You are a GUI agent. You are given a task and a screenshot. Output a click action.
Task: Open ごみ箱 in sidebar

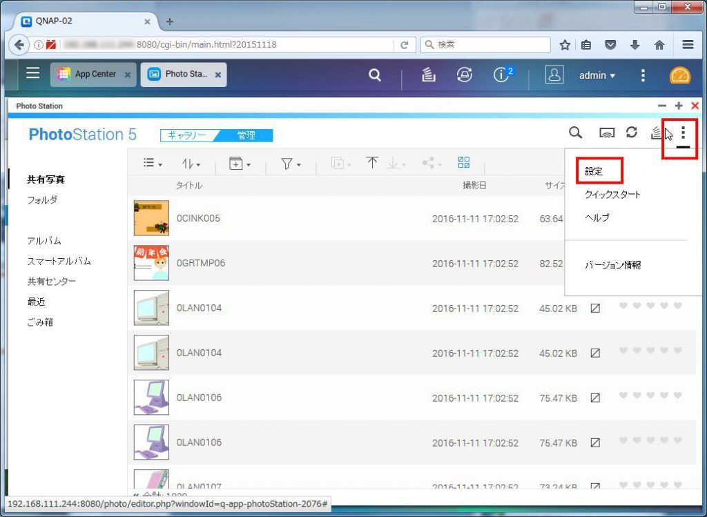pyautogui.click(x=40, y=322)
